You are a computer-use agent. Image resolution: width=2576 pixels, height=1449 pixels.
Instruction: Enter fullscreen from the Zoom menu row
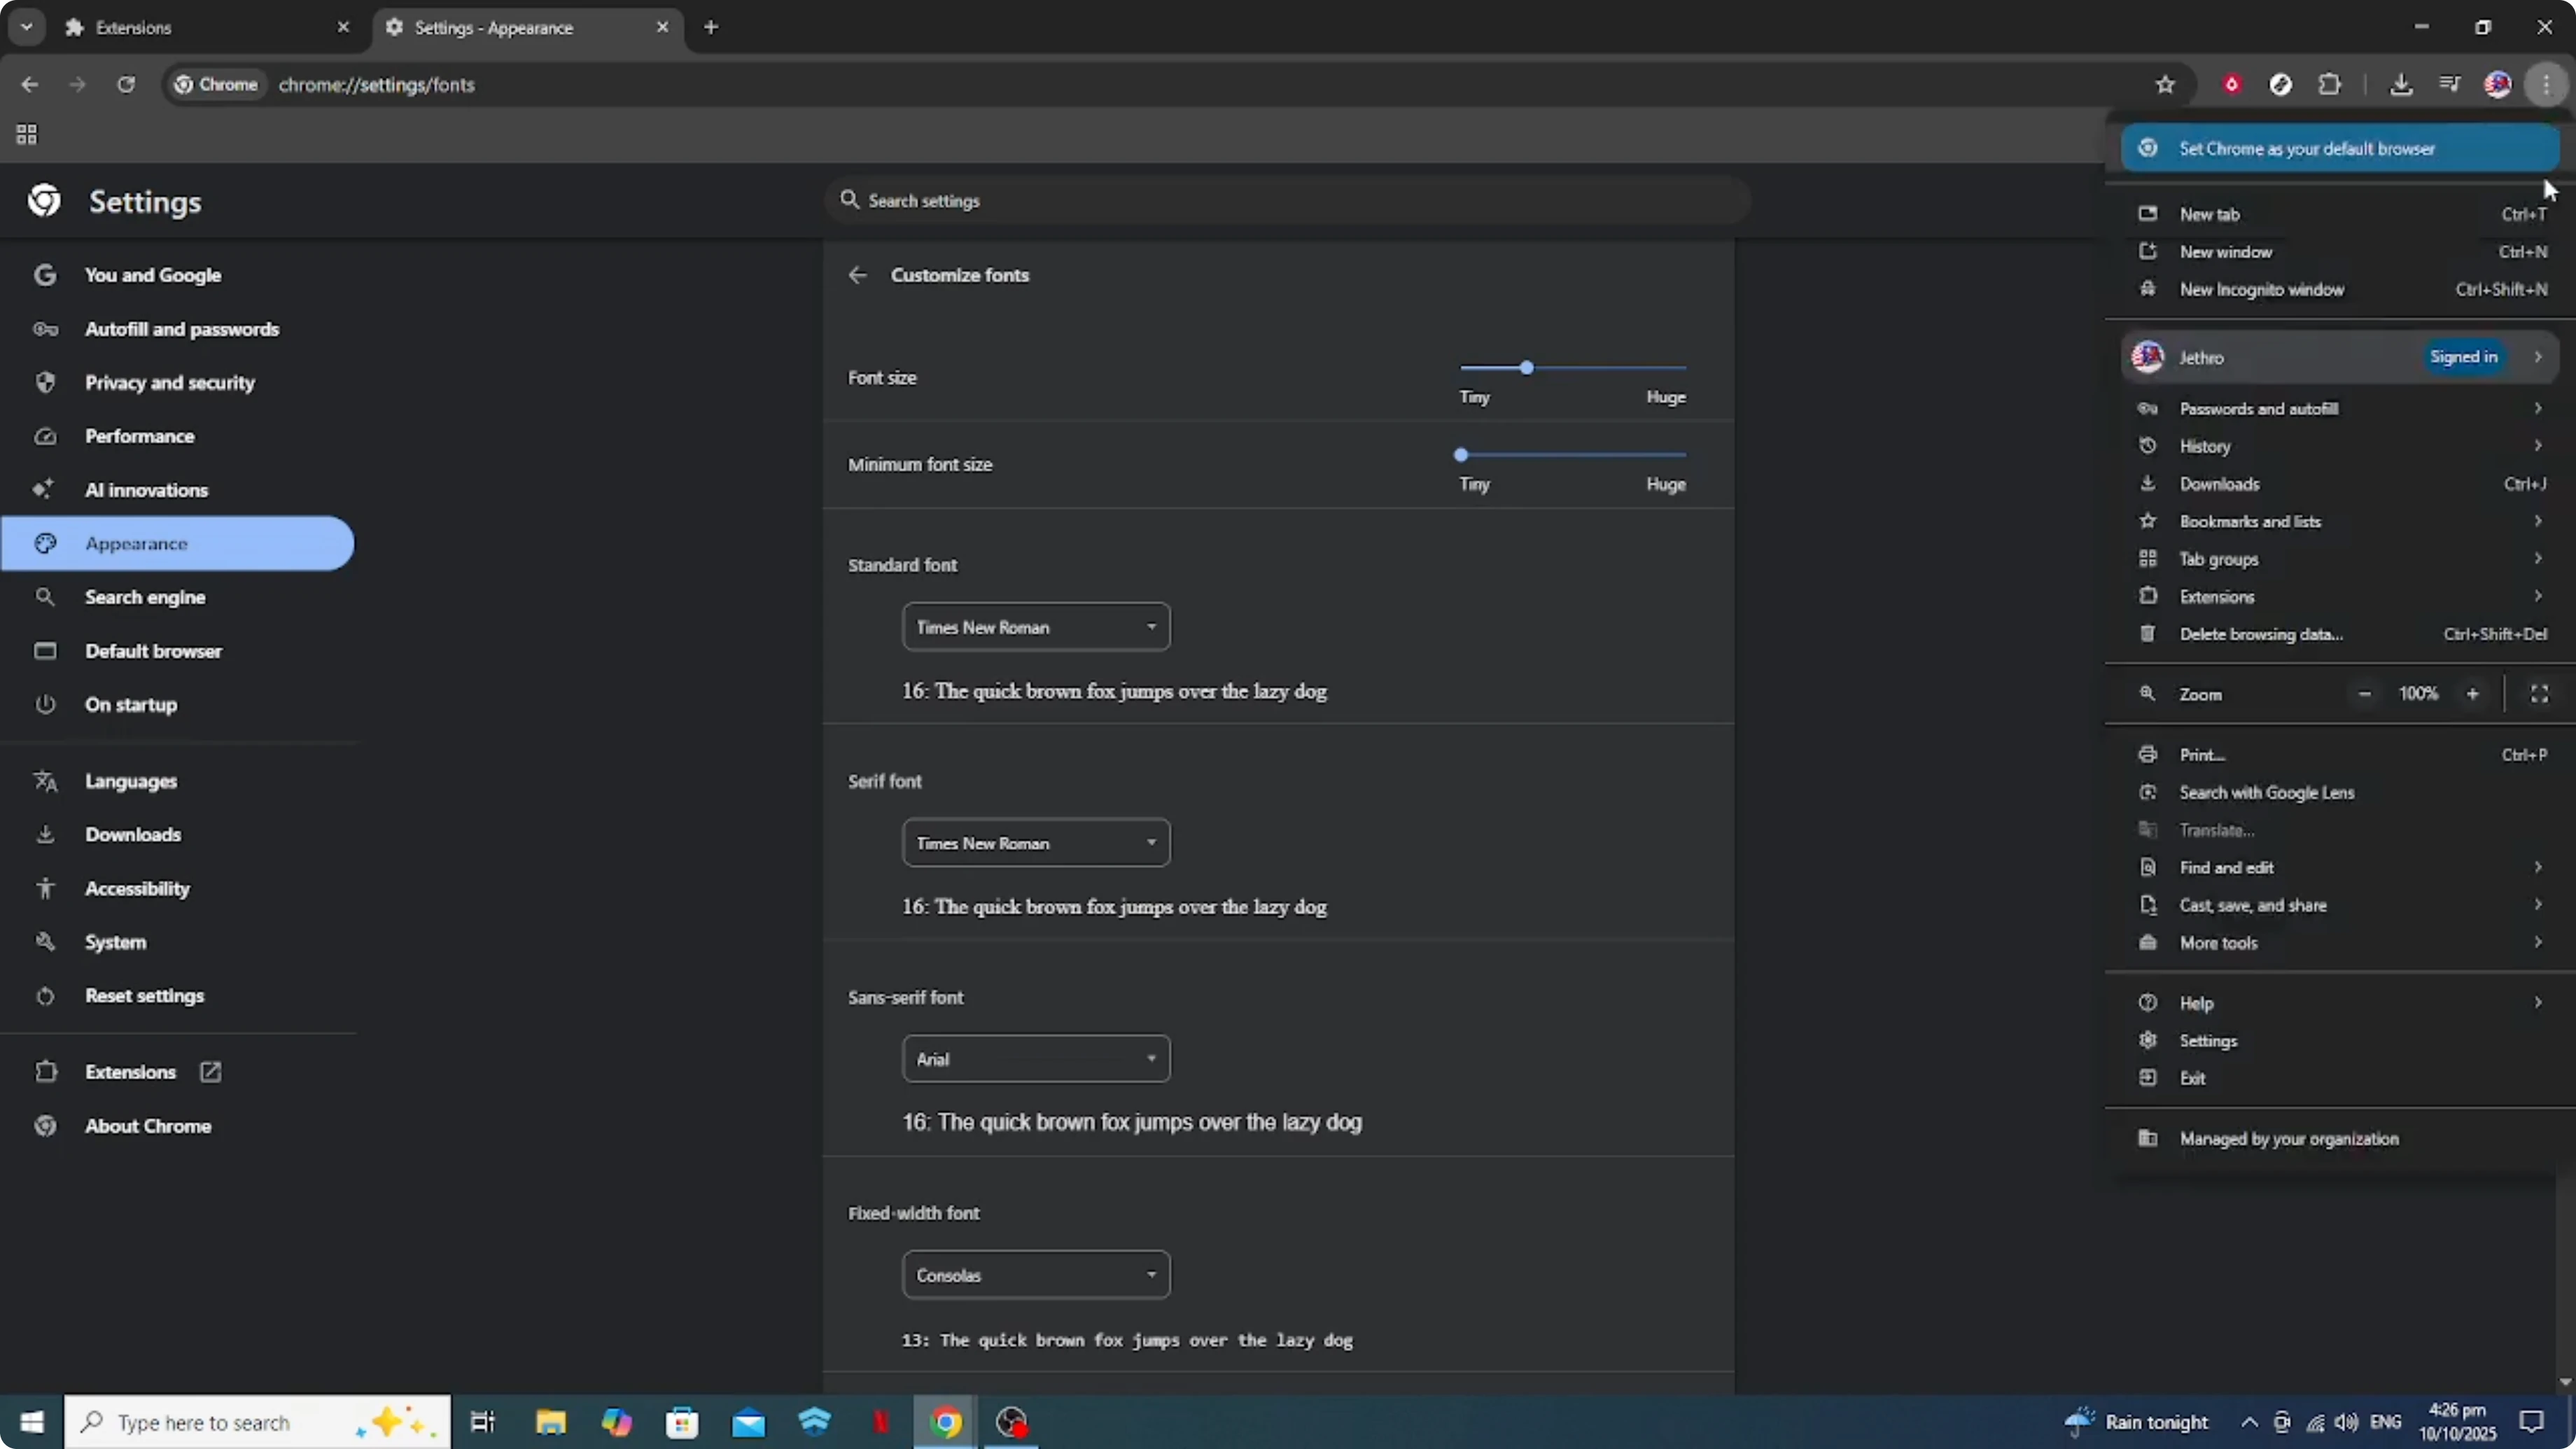[2540, 693]
